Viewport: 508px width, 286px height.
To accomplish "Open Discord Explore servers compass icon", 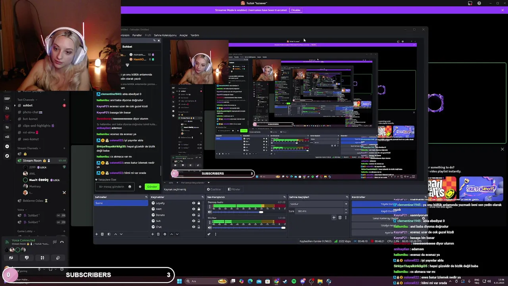I will click(x=7, y=156).
